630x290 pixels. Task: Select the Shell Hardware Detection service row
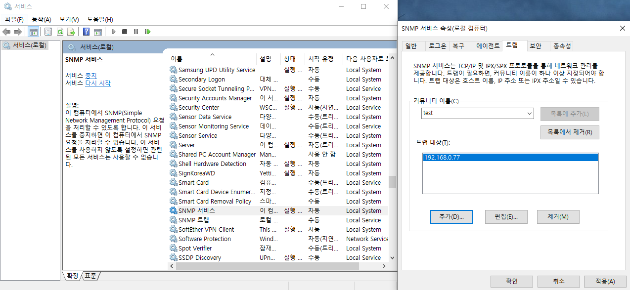(x=278, y=164)
